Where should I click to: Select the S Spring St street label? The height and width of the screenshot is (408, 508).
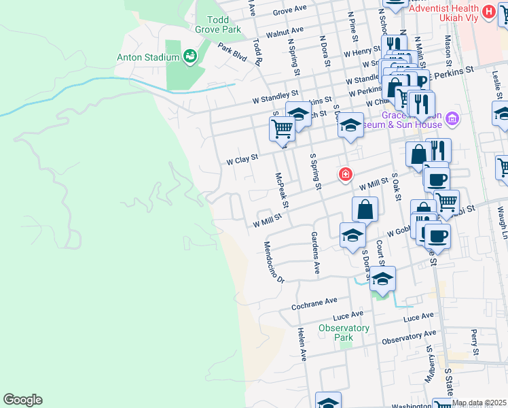point(316,171)
